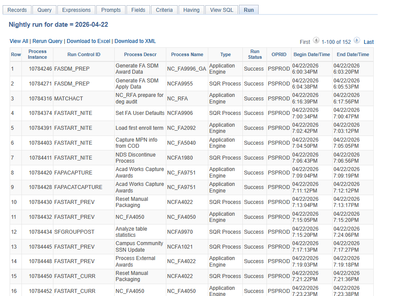This screenshot has width=407, height=296.
Task: Go to previous page arrow icon
Action: click(x=316, y=40)
